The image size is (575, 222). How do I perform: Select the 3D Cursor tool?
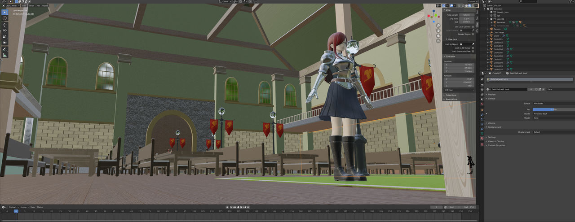pyautogui.click(x=4, y=18)
